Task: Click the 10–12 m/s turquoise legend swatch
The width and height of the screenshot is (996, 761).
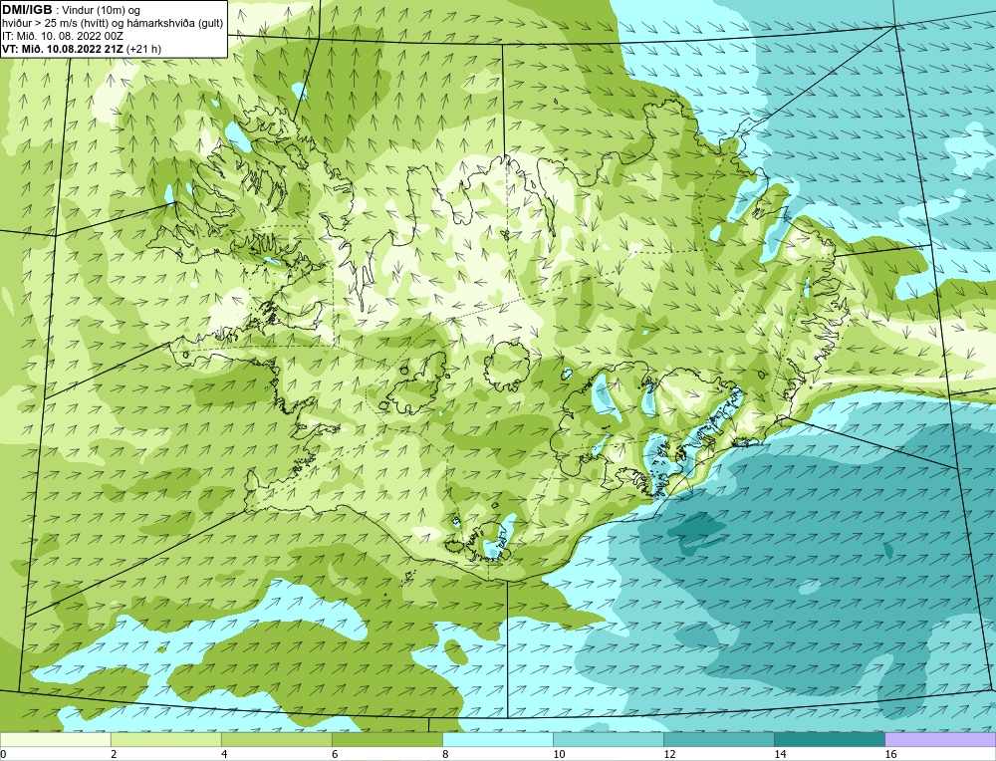Action: 608,739
